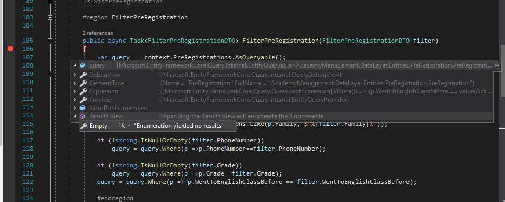Click the ElementType value starting with Name = "PreRegistration"
505x202 pixels.
[x=317, y=83]
